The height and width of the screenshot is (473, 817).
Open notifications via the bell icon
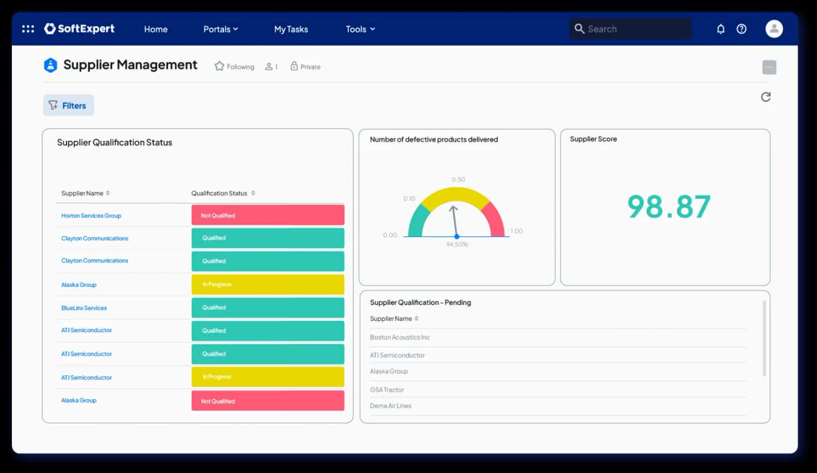pyautogui.click(x=721, y=28)
